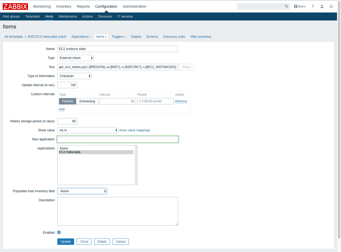Select -None- in Applications list
Image resolution: width=341 pixels, height=252 pixels.
[96, 148]
